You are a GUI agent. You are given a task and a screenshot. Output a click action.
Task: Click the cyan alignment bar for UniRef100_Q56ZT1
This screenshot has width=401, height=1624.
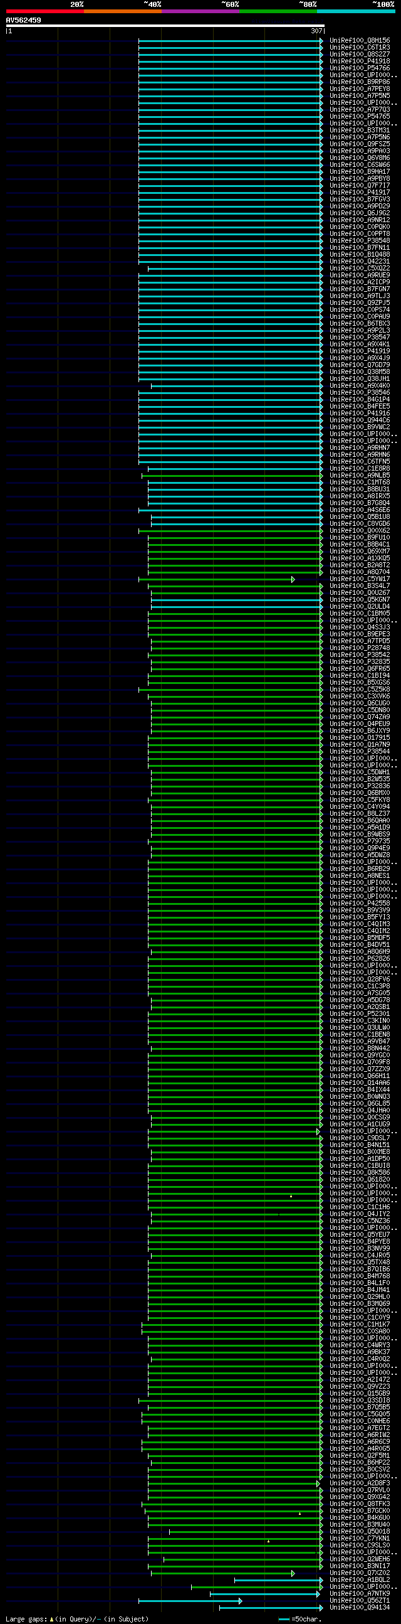(x=190, y=1601)
